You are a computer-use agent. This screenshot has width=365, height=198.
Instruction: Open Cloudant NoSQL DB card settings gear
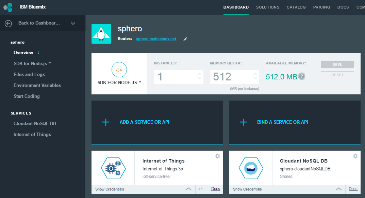(355, 156)
